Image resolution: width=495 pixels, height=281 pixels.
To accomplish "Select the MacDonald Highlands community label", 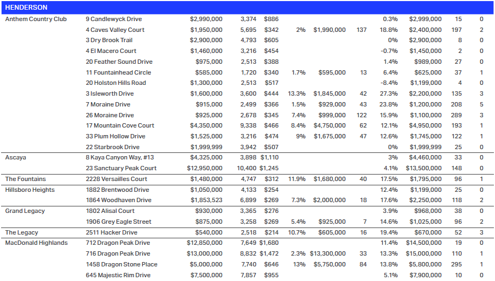I will [x=36, y=243].
